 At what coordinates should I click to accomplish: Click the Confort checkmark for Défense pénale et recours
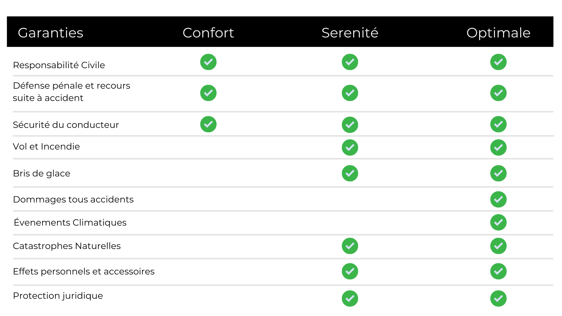[208, 93]
